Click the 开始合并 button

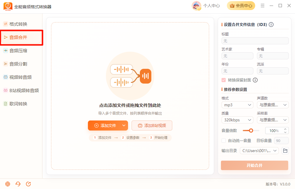pos(255,165)
